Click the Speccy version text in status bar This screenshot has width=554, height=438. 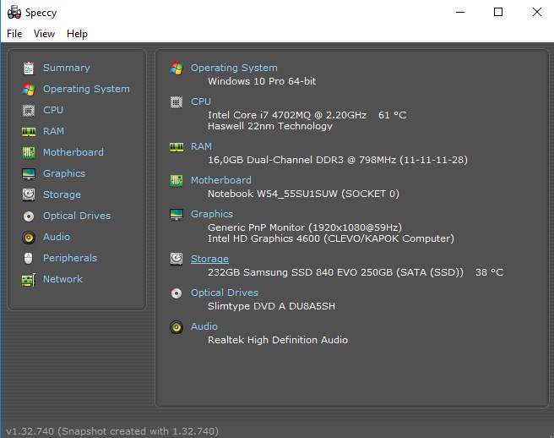[111, 430]
